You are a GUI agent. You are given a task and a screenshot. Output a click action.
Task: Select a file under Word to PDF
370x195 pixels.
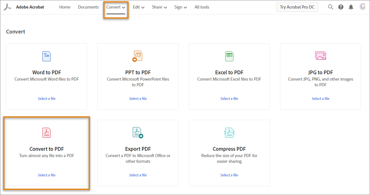[46, 98]
